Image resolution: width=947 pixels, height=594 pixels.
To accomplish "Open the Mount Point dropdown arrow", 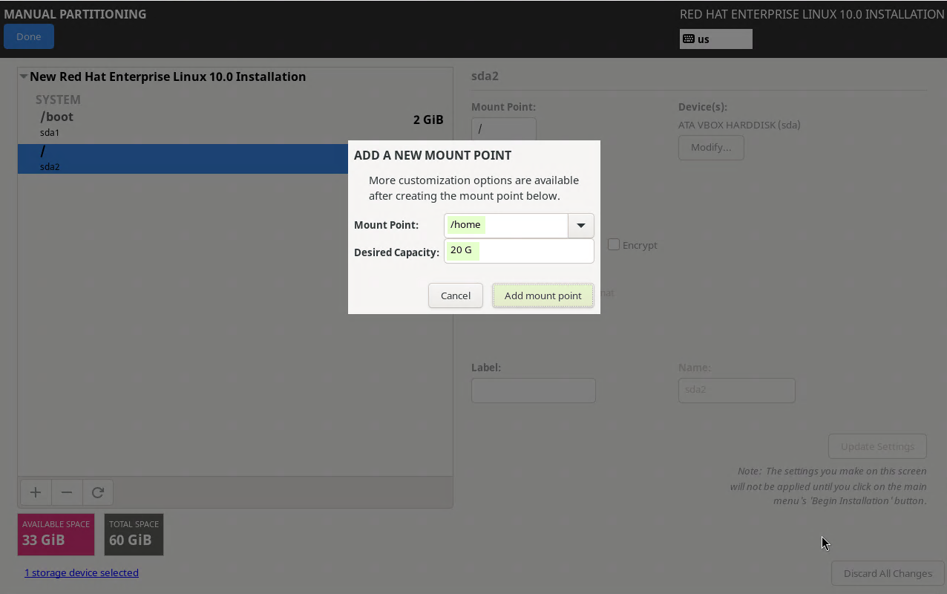I will (581, 225).
